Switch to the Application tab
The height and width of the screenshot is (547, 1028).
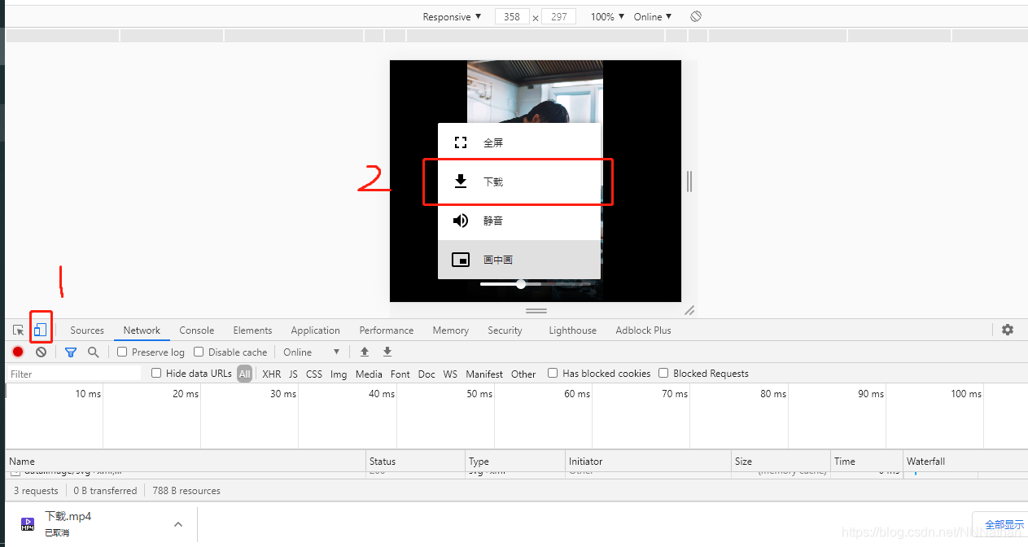(315, 330)
